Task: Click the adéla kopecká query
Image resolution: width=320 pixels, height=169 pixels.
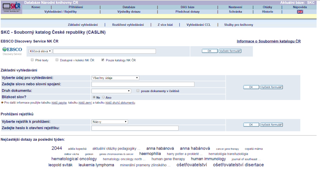Action: pos(77,149)
